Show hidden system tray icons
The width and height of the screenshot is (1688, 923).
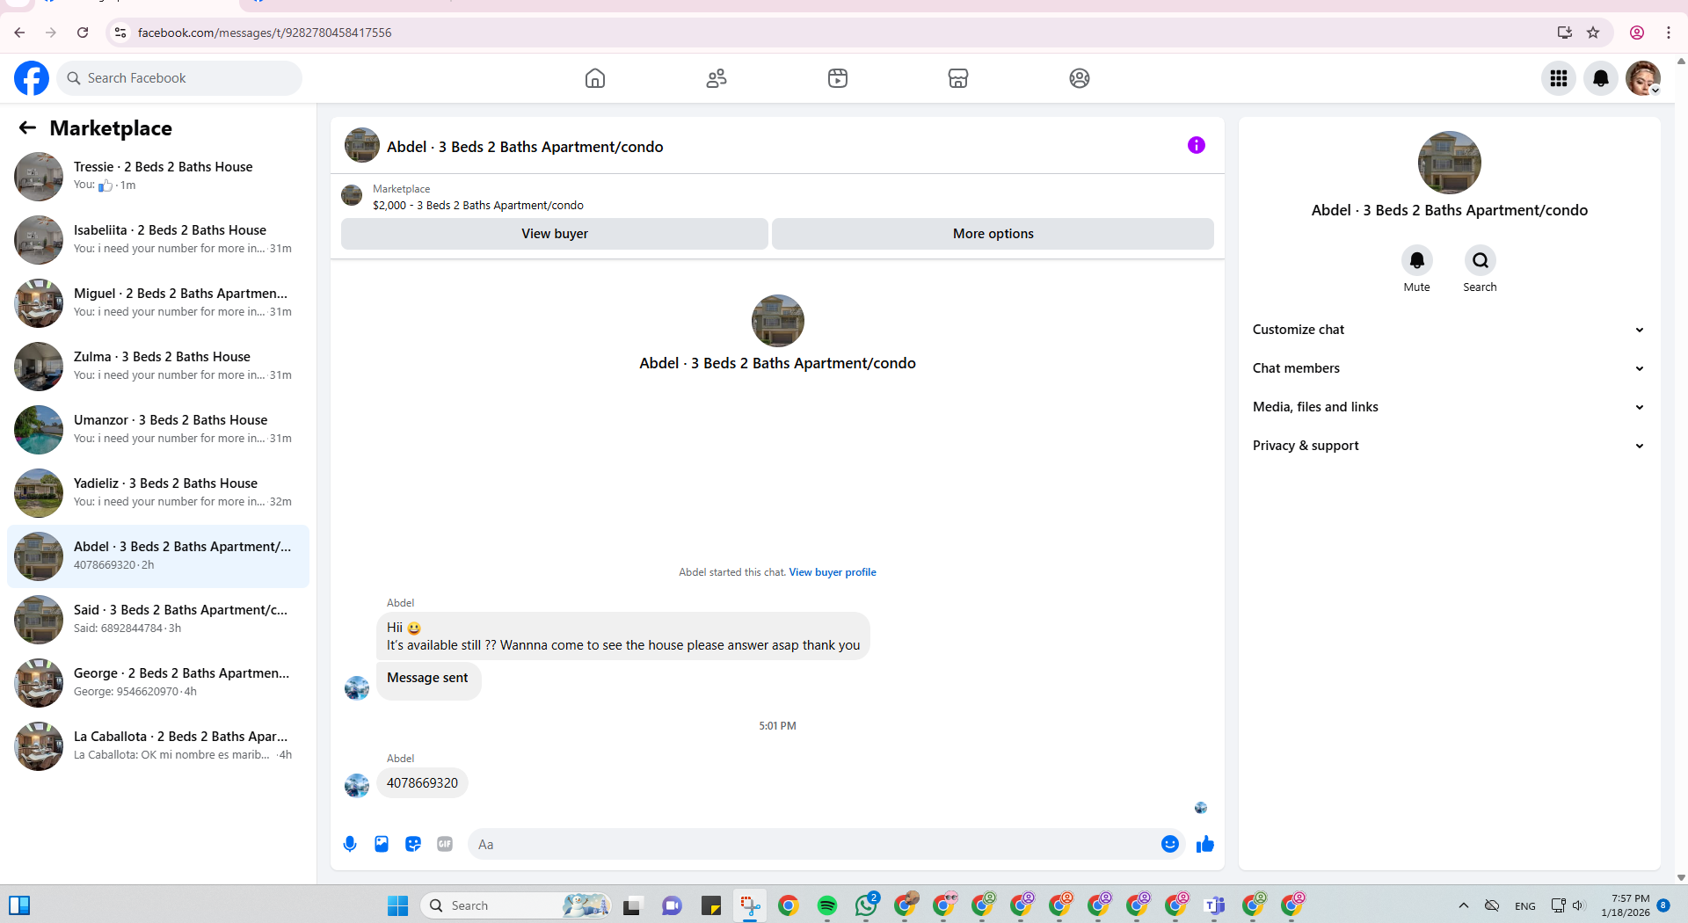1464,905
